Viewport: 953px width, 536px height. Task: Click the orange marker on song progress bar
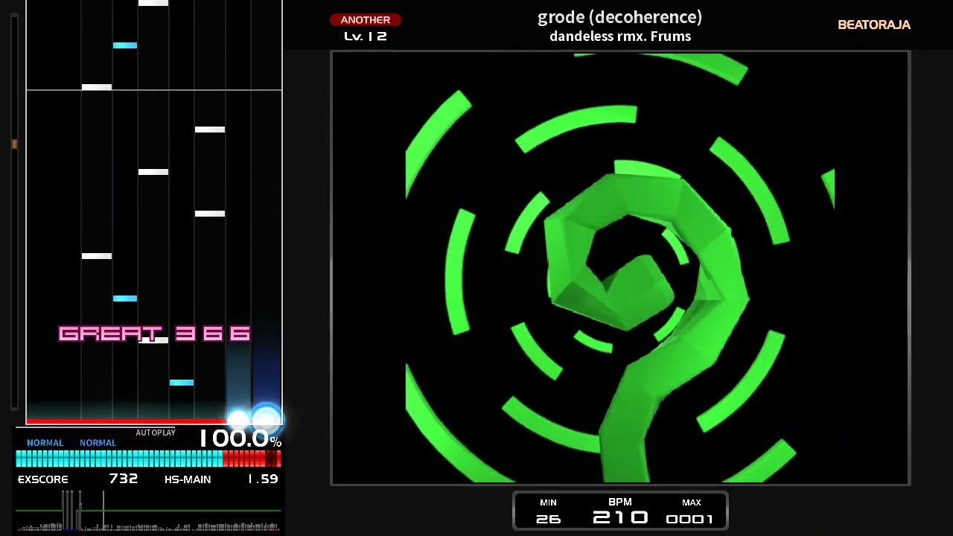point(14,144)
